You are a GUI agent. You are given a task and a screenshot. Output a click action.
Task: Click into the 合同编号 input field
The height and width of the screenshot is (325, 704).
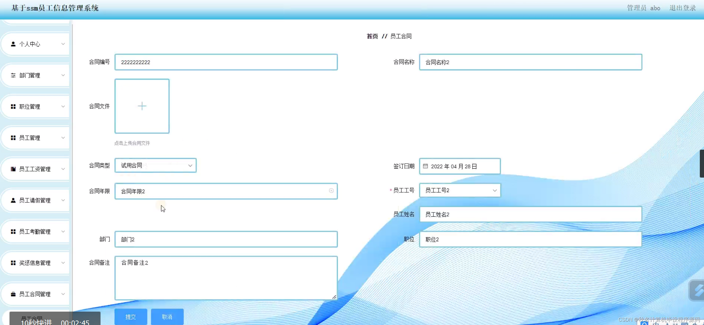click(226, 62)
